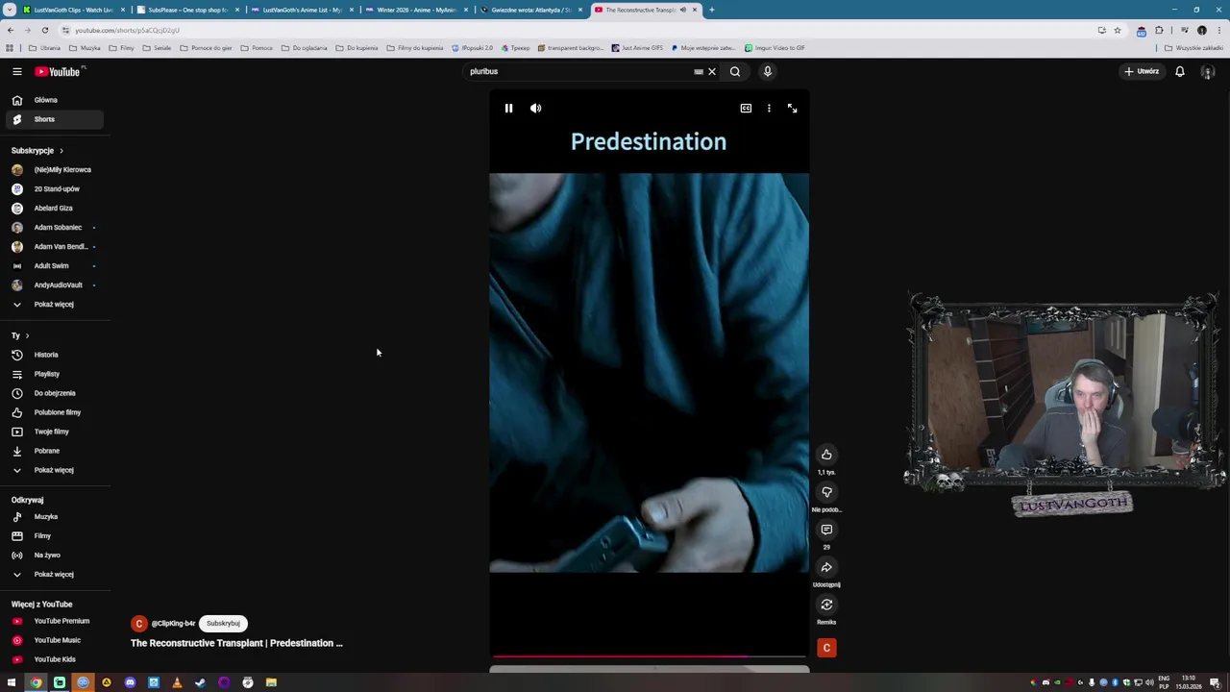The width and height of the screenshot is (1230, 692).
Task: Expand Pokaż więcej under the Ty section
Action: tap(54, 470)
